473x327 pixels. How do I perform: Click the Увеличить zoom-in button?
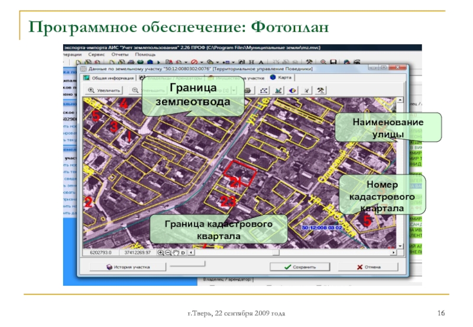coord(105,90)
